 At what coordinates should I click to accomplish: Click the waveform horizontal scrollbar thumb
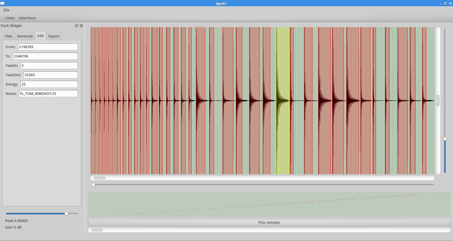click(100, 178)
